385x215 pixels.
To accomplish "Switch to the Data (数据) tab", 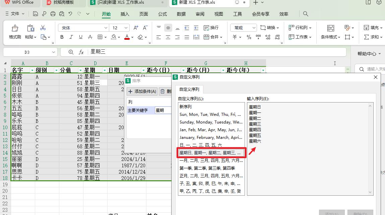I will pos(181,14).
